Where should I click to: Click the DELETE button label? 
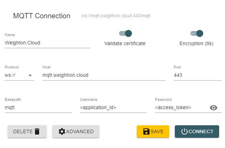point(23,131)
